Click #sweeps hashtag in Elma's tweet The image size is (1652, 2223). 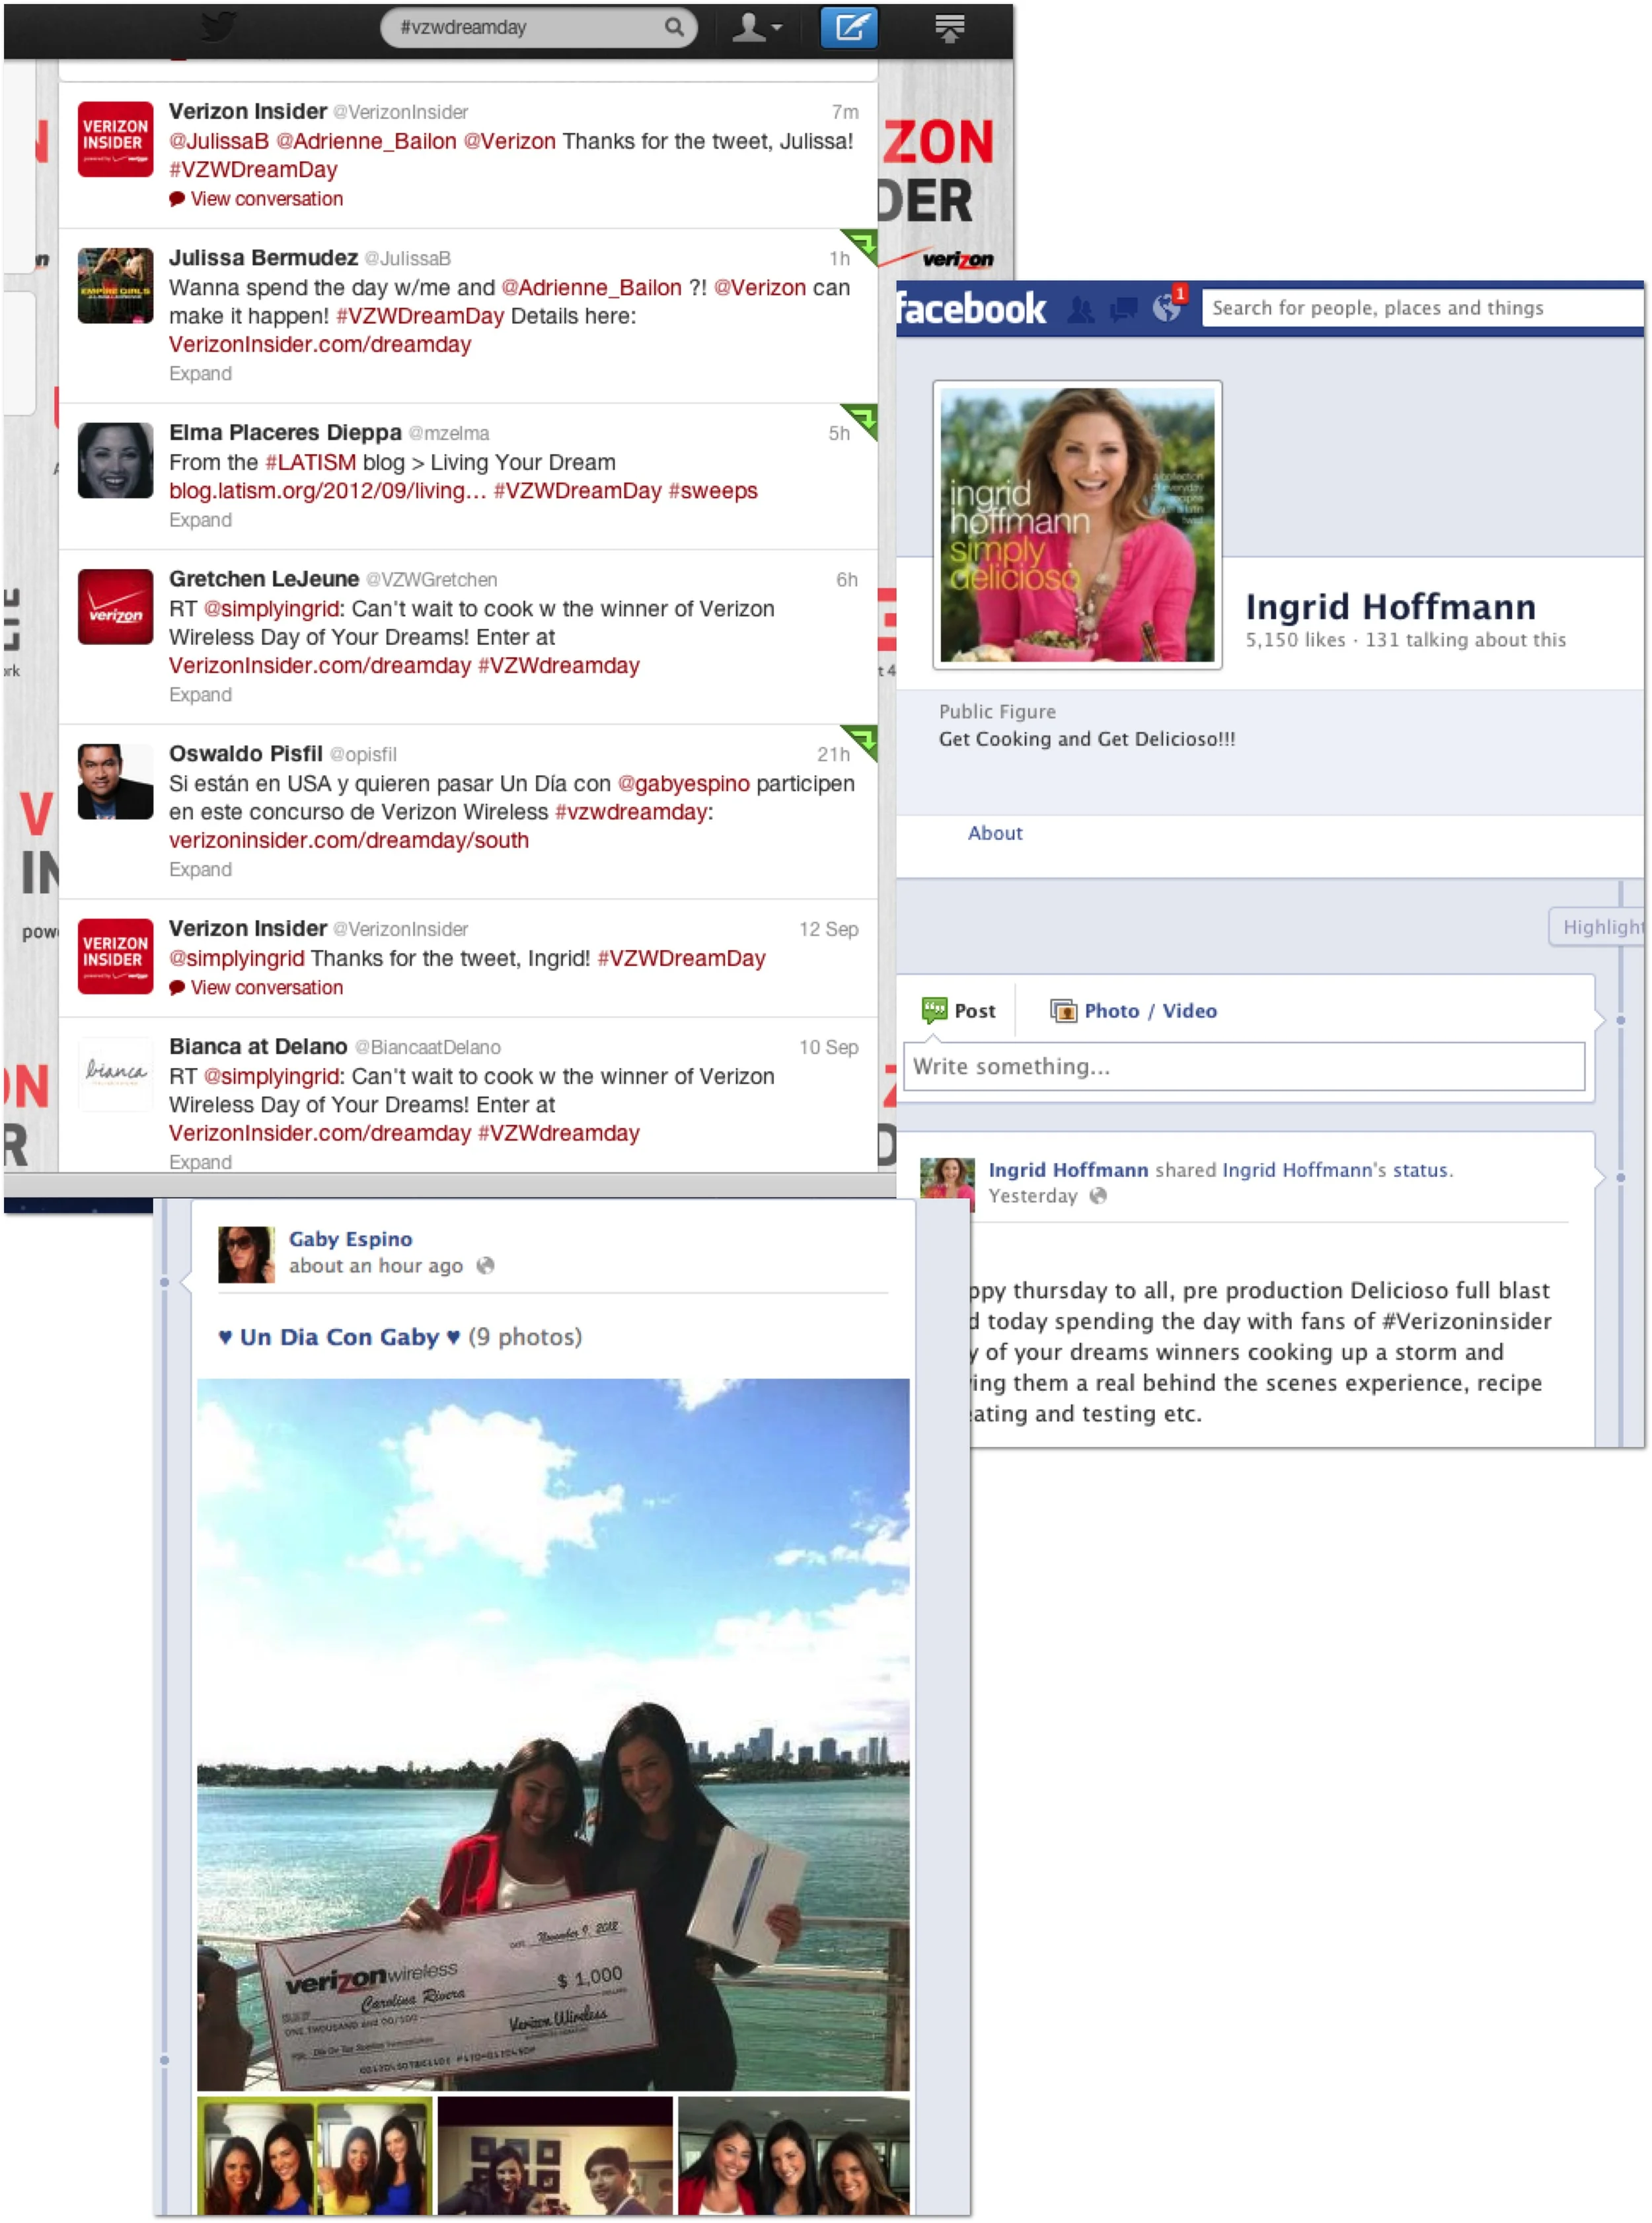point(713,491)
